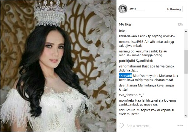Open momfrefa's profile link
The height and width of the screenshot is (132, 188).
(126, 100)
